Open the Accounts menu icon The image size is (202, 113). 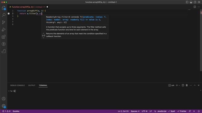coord(3,99)
